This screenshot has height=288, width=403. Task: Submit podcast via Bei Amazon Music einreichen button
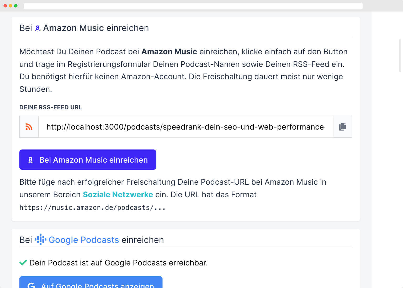point(88,160)
